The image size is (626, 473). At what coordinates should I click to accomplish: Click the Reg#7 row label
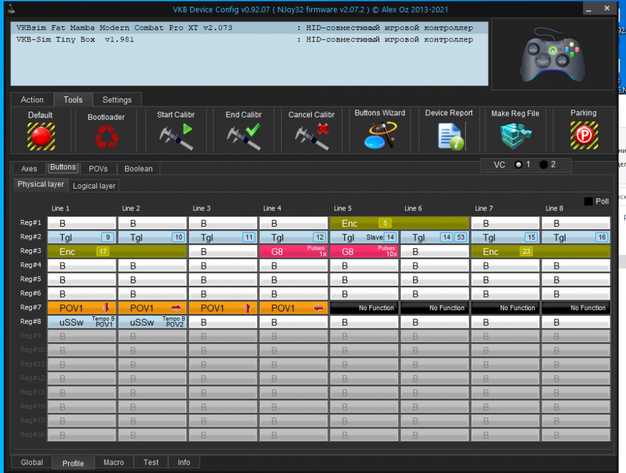[x=31, y=307]
